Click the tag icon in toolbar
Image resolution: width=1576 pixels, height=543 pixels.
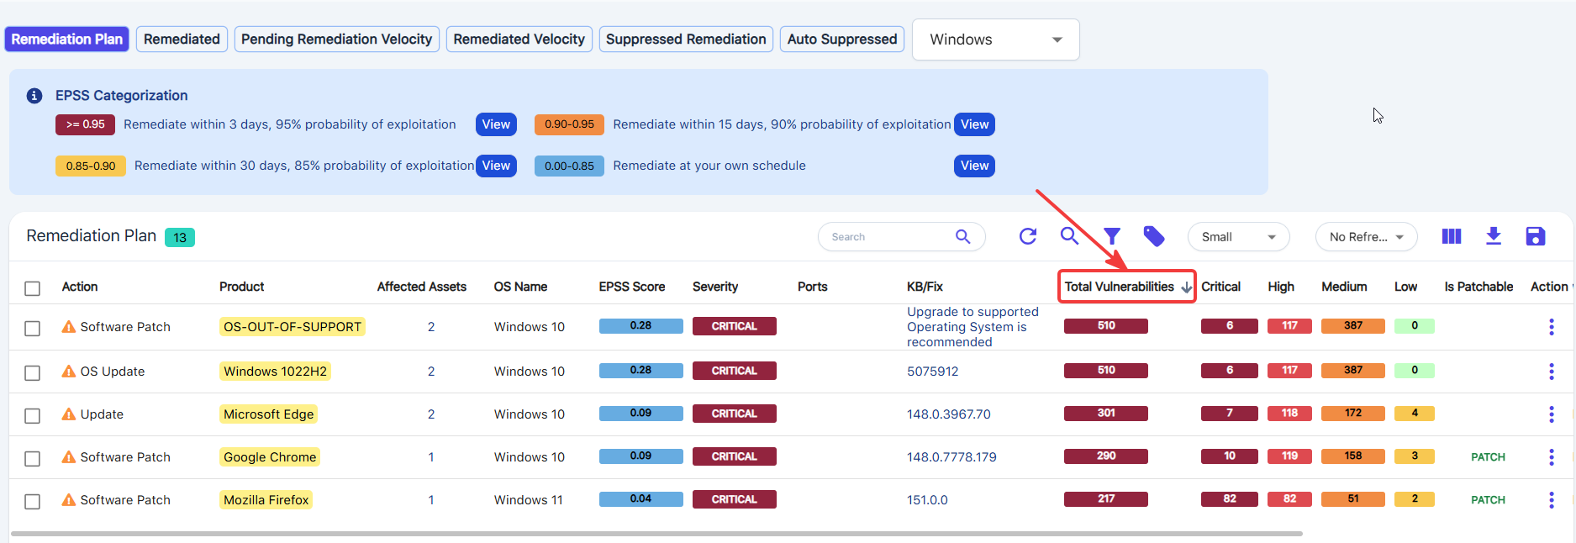point(1154,237)
